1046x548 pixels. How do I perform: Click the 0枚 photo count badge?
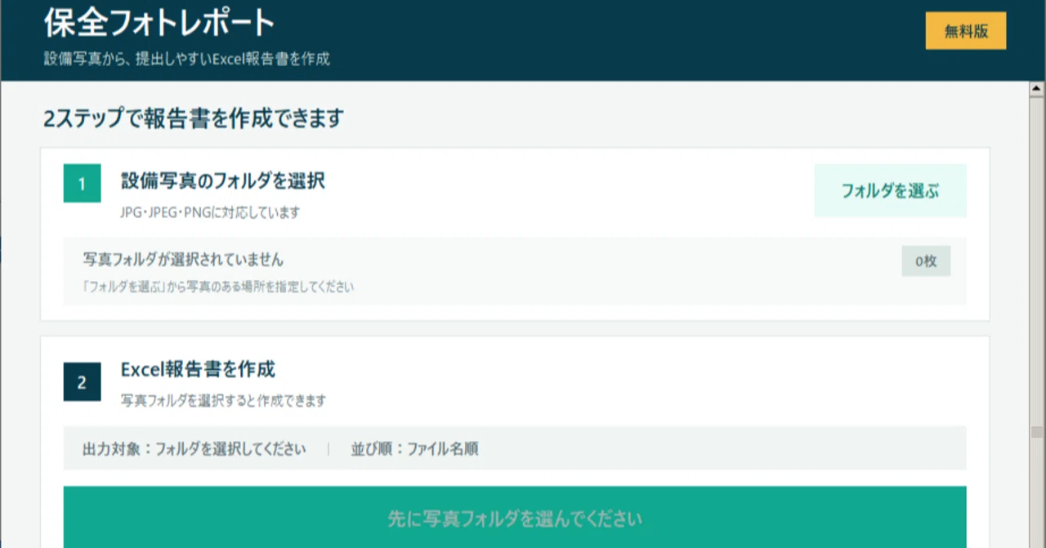click(926, 261)
